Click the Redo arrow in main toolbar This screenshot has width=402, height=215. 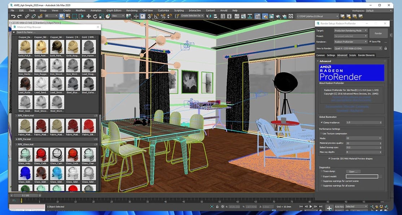(20, 16)
